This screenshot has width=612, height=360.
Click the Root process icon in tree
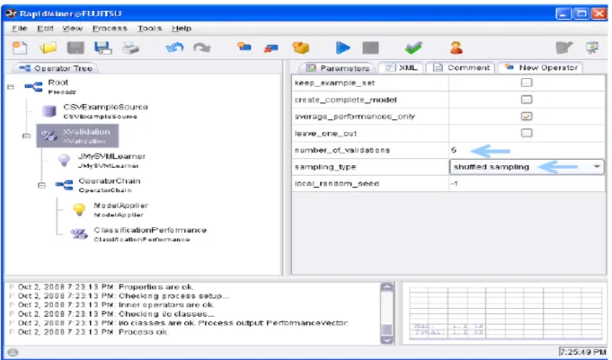coord(33,86)
